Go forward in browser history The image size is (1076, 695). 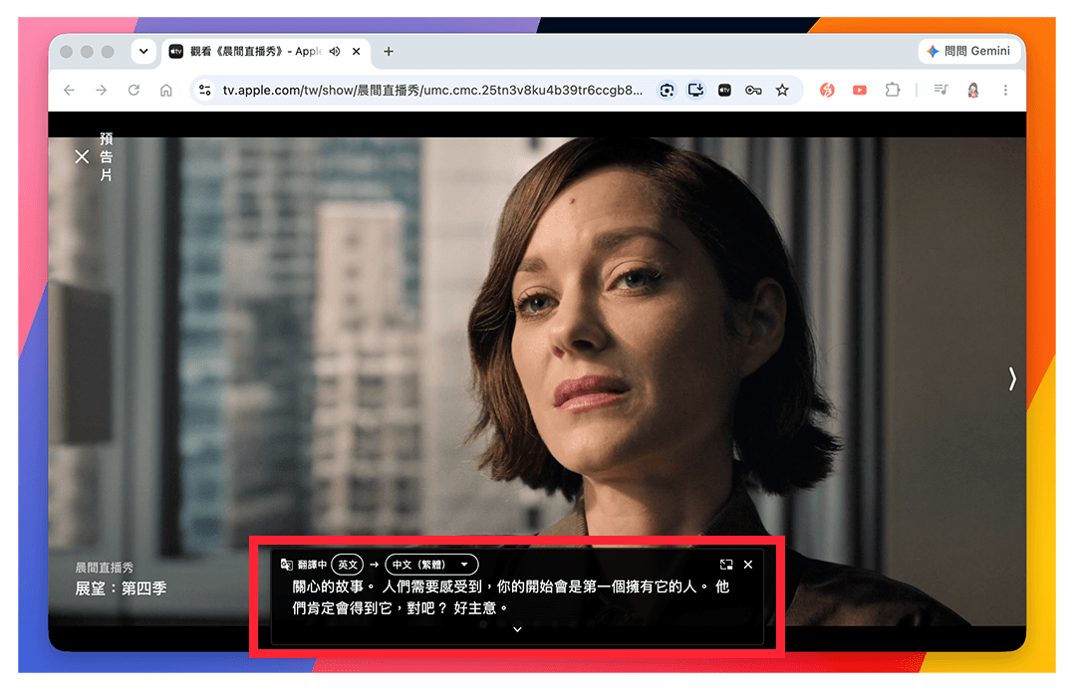click(x=102, y=91)
